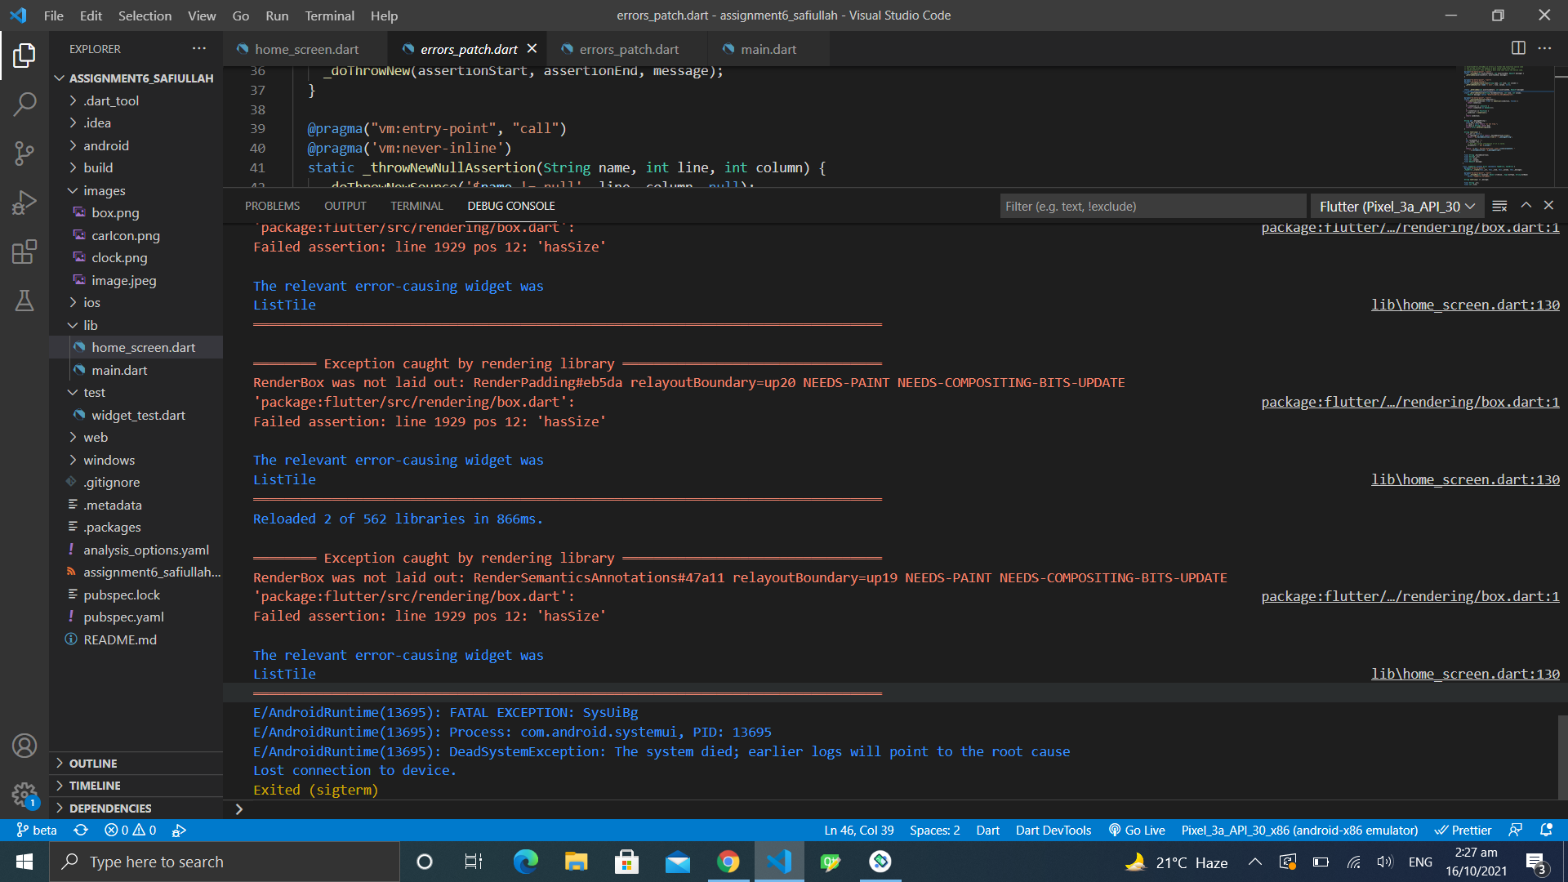
Task: Open notifications bell in status bar
Action: pos(1546,830)
